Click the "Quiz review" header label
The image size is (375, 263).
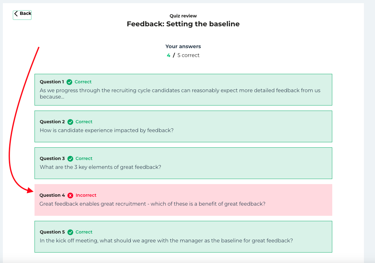tap(183, 16)
